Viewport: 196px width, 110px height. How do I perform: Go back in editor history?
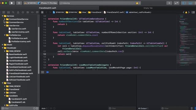click(x=46, y=12)
